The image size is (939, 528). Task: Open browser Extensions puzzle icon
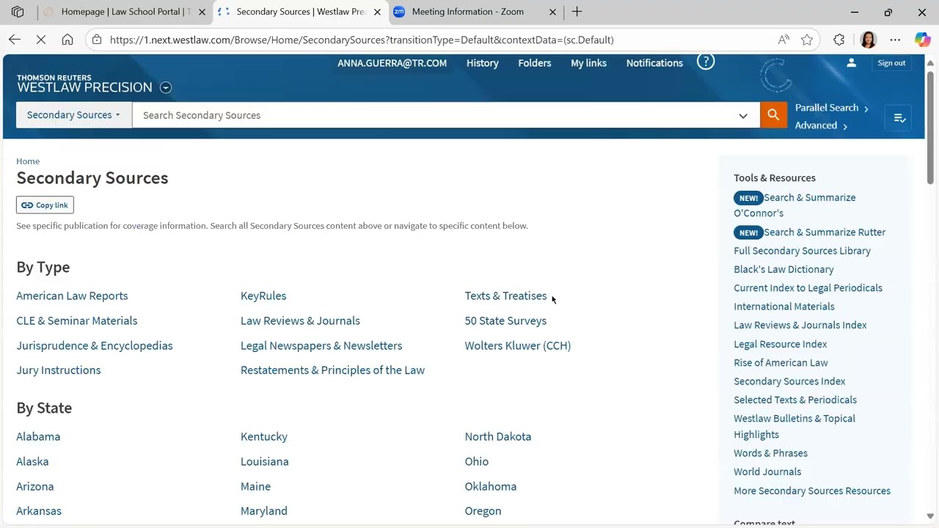pos(839,40)
